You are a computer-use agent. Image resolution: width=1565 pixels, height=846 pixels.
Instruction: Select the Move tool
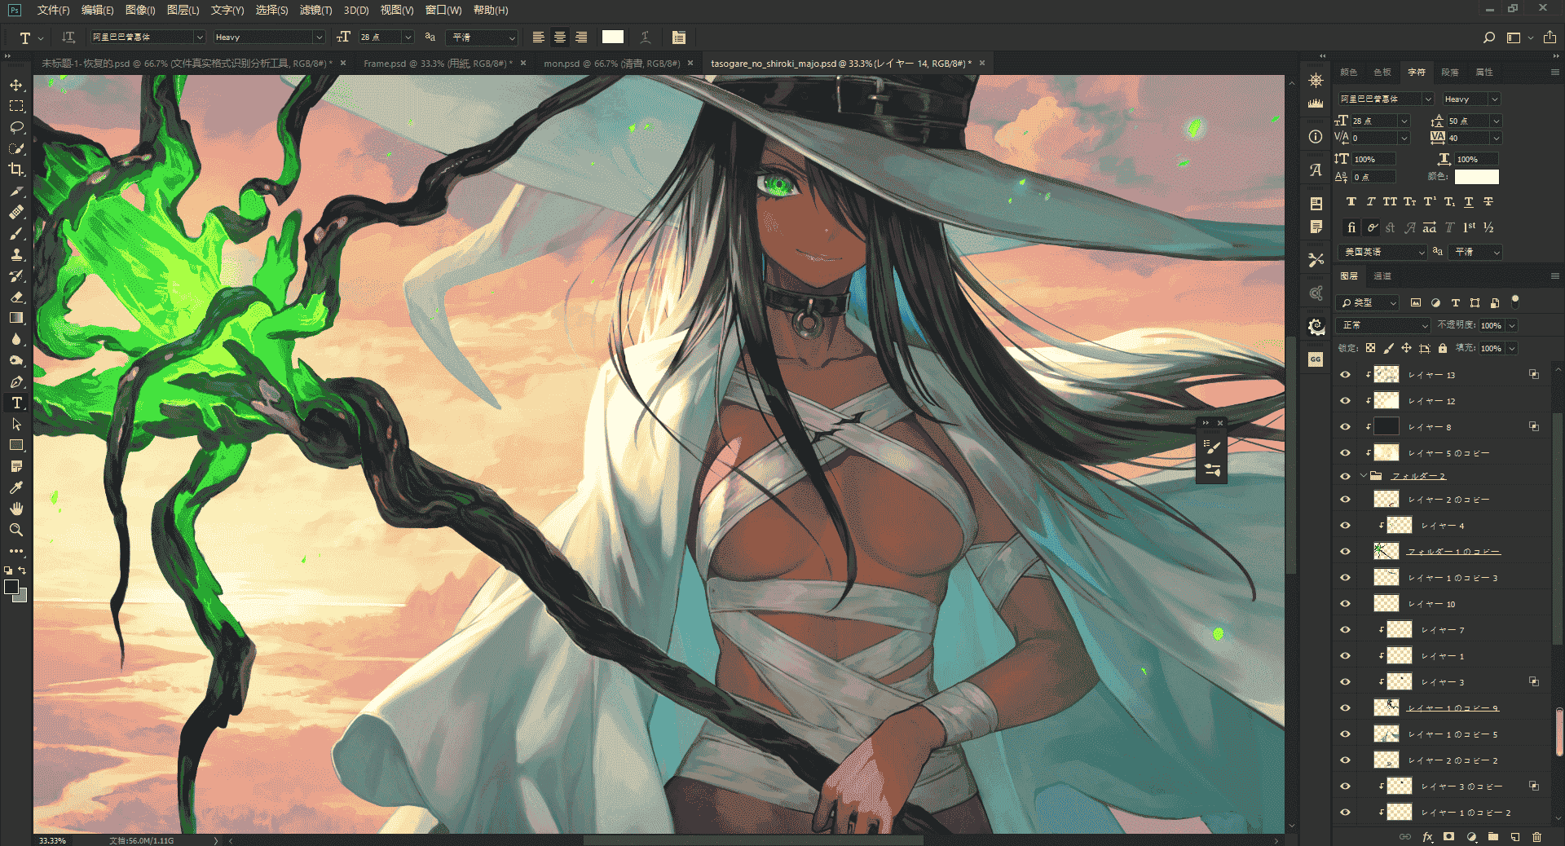(x=16, y=85)
